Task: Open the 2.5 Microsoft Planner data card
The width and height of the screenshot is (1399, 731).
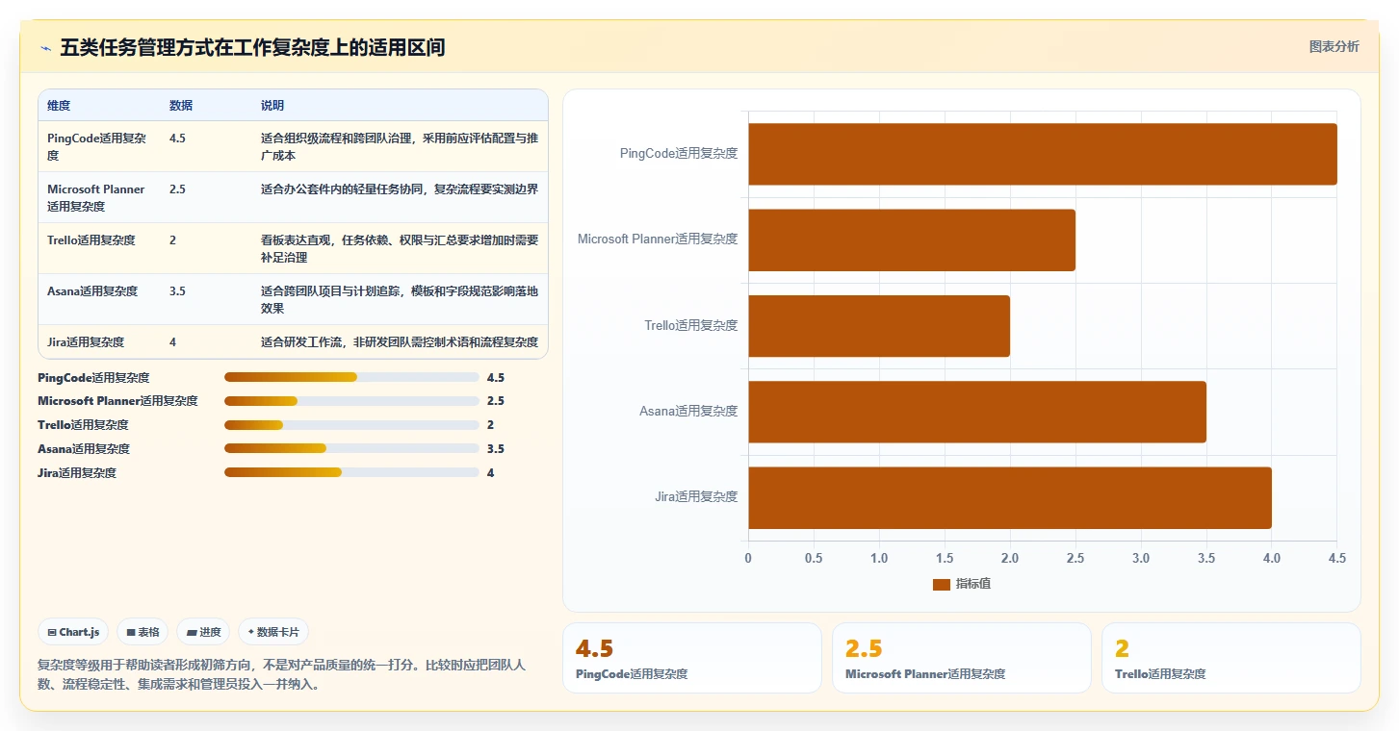Action: [x=962, y=658]
